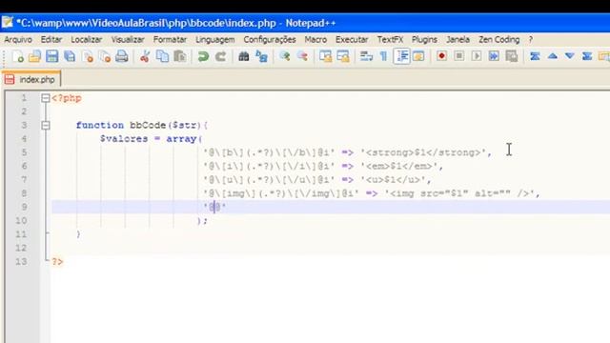610x343 pixels.
Task: Toggle the Word Wrap icon
Action: 366,57
